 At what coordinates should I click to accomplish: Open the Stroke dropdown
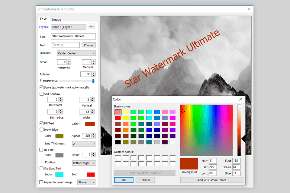(87, 182)
